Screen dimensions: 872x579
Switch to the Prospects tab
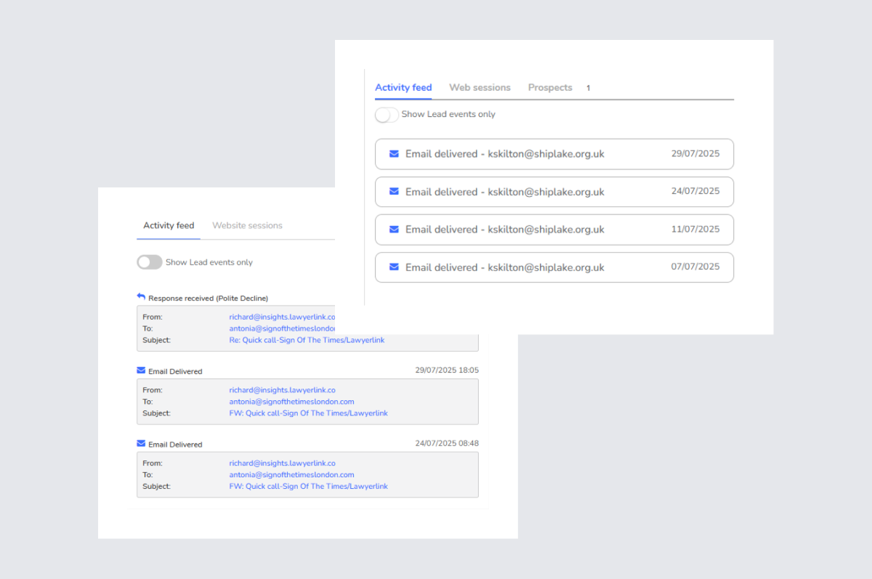[550, 88]
